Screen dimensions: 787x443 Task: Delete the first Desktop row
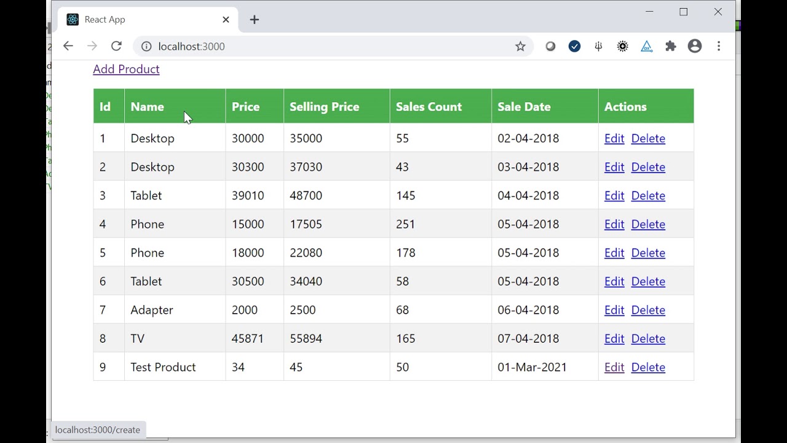pos(648,138)
